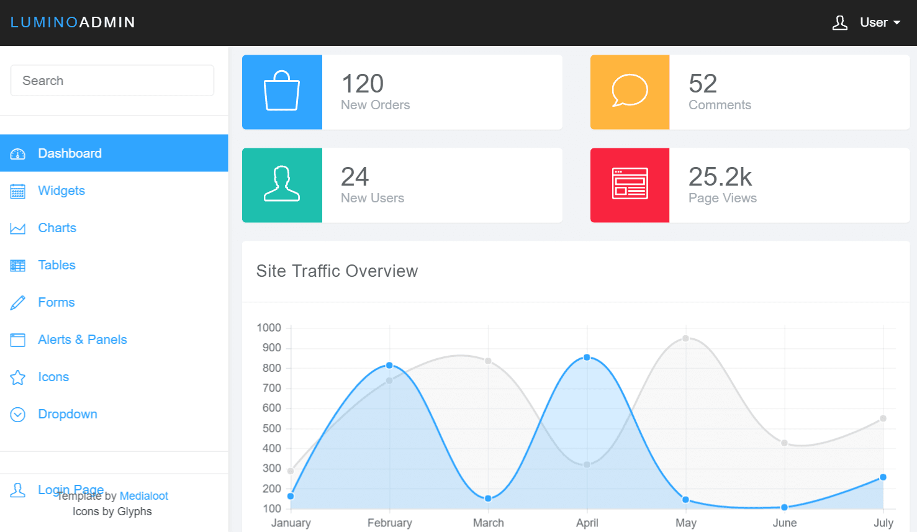Image resolution: width=917 pixels, height=532 pixels.
Task: Expand the Dropdown sidebar item
Action: pos(67,414)
